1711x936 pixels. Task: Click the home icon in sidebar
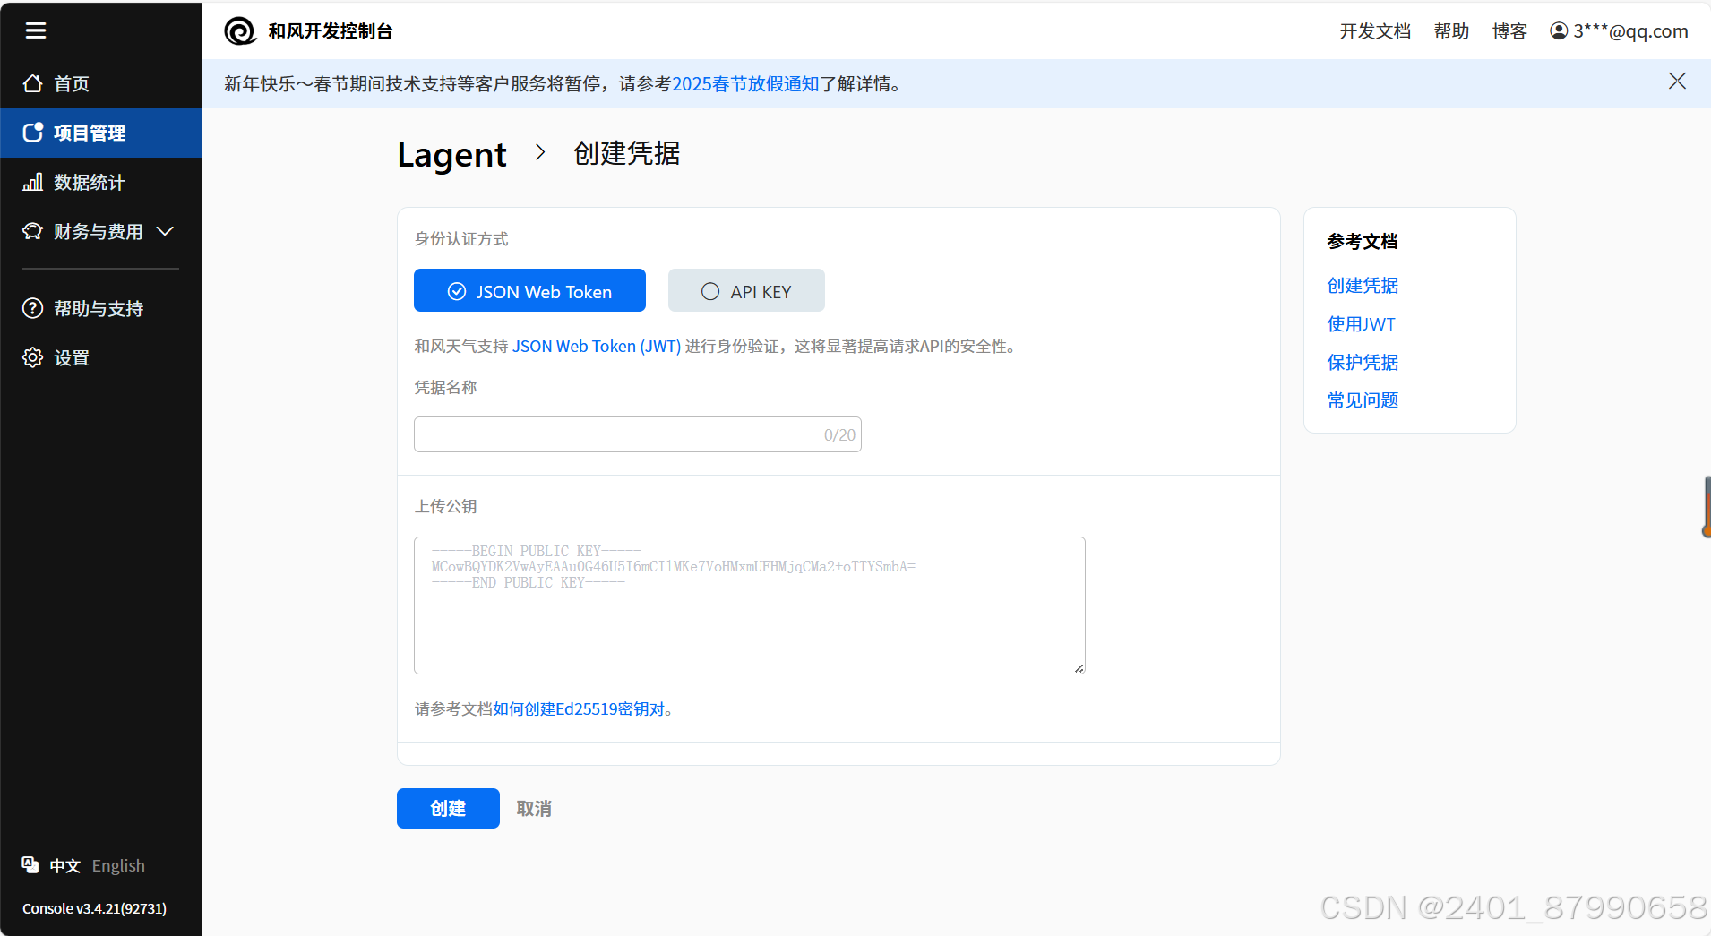coord(33,83)
